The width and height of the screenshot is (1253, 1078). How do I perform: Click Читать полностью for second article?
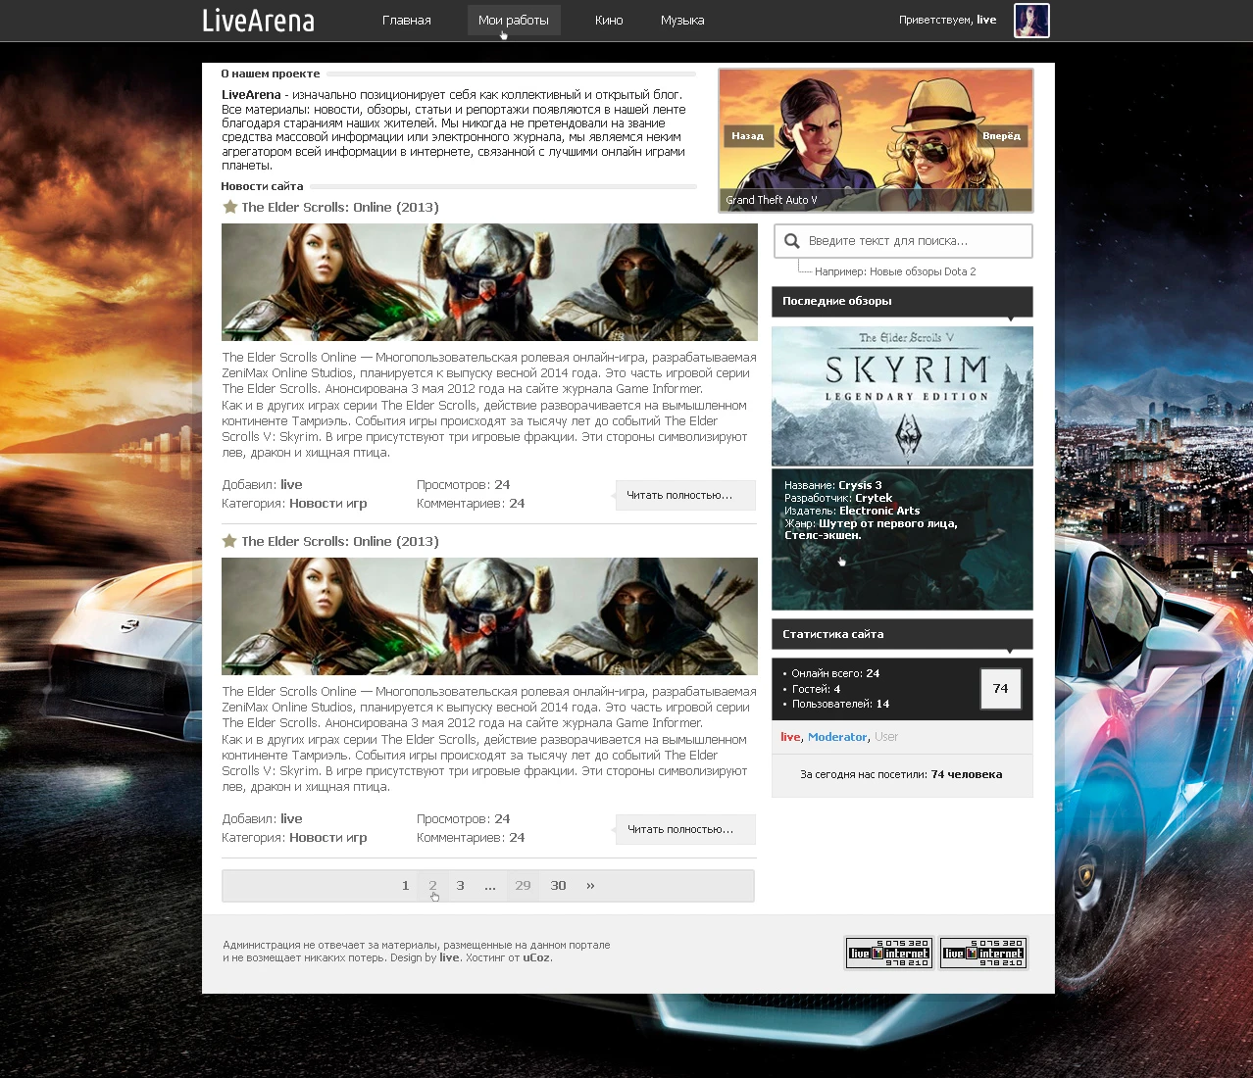click(x=684, y=829)
